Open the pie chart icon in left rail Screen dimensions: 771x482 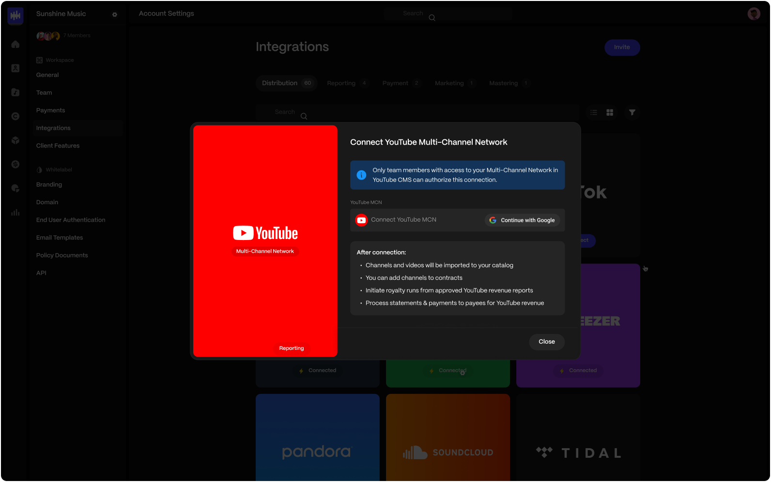15,188
